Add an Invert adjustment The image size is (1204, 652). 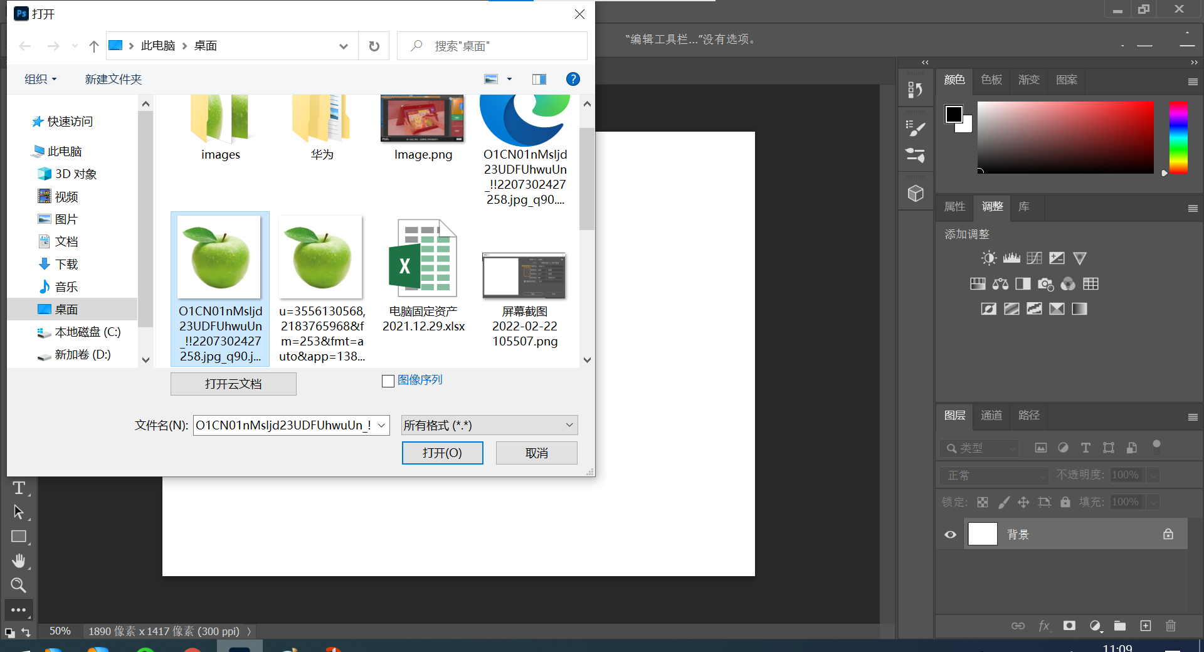point(989,309)
